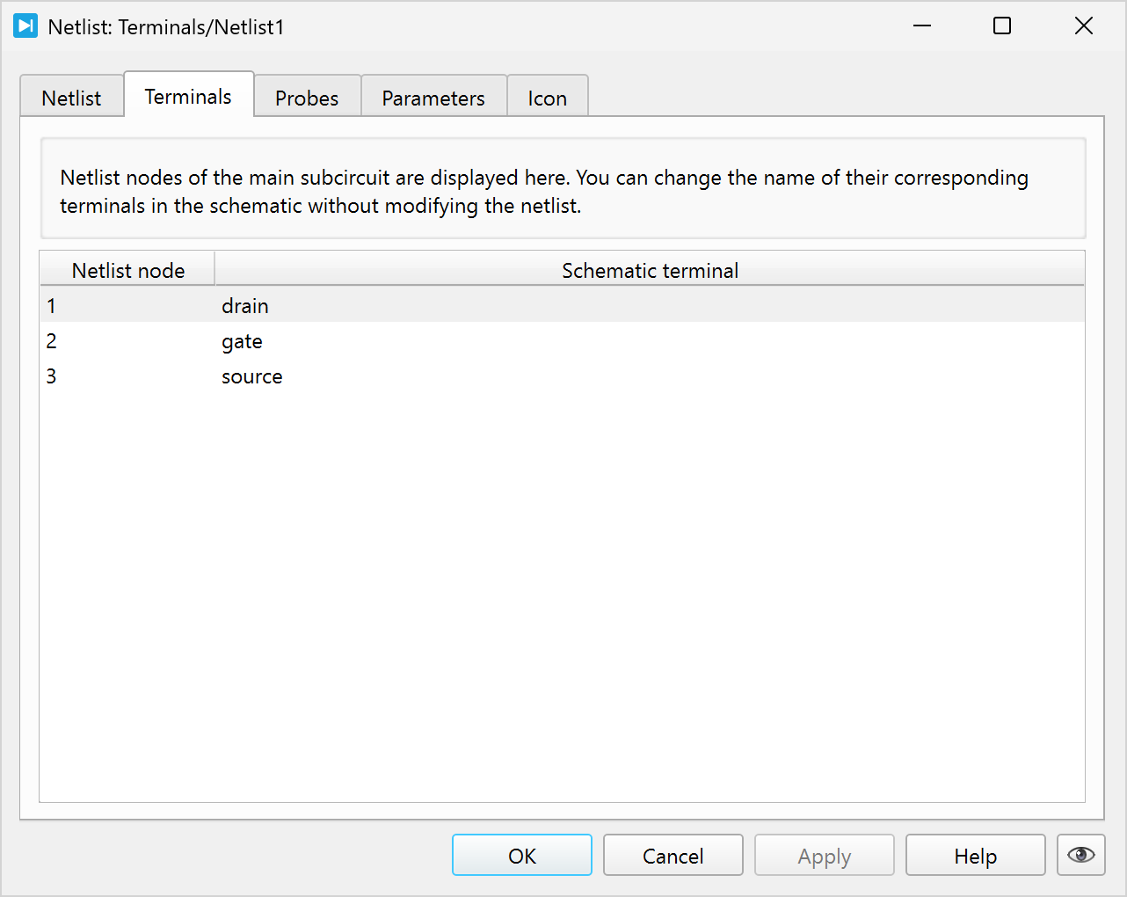
Task: Select the gate terminal name cell
Action: pyautogui.click(x=243, y=341)
